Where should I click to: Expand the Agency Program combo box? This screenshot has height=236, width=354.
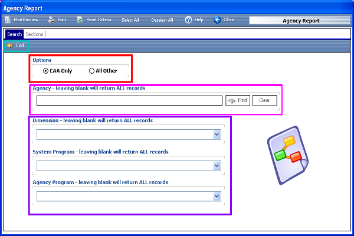217,196
